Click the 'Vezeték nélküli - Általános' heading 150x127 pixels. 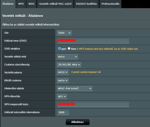[x=22, y=16]
